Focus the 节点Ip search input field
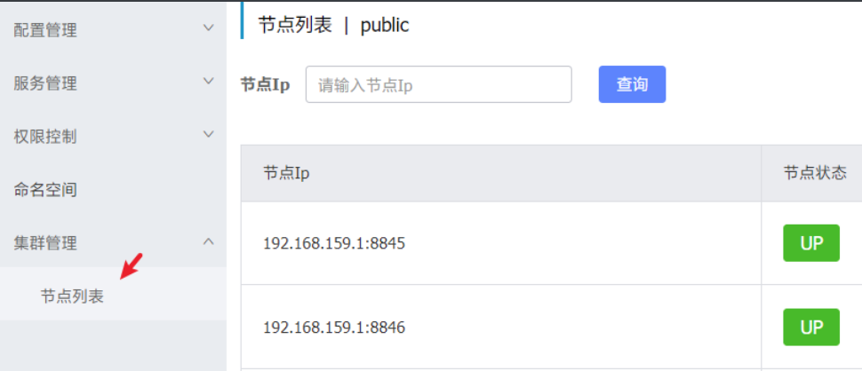This screenshot has width=862, height=371. point(438,84)
